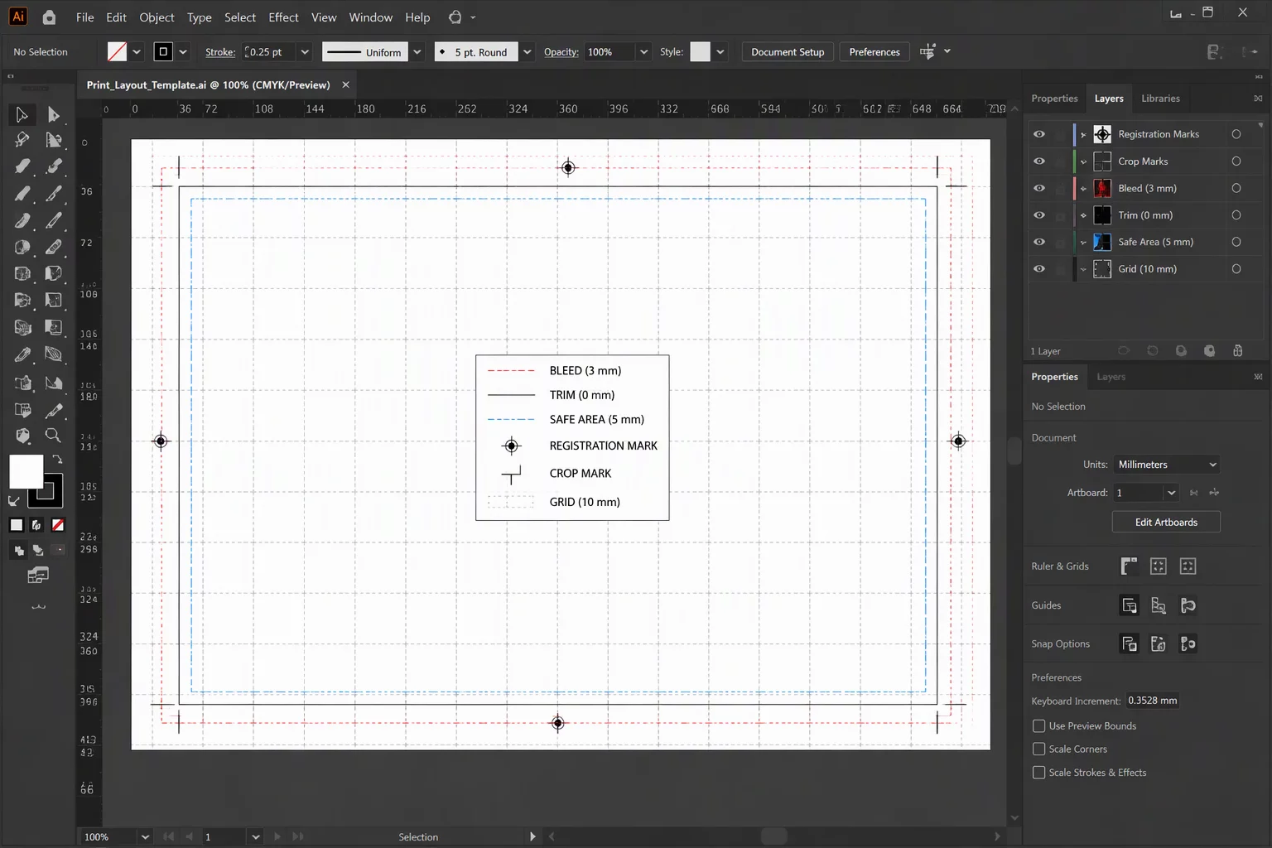
Task: Open the Object menu
Action: (x=157, y=17)
